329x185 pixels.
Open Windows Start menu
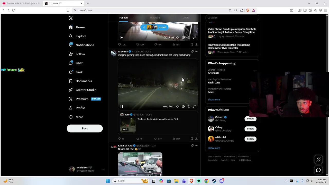(x=108, y=181)
